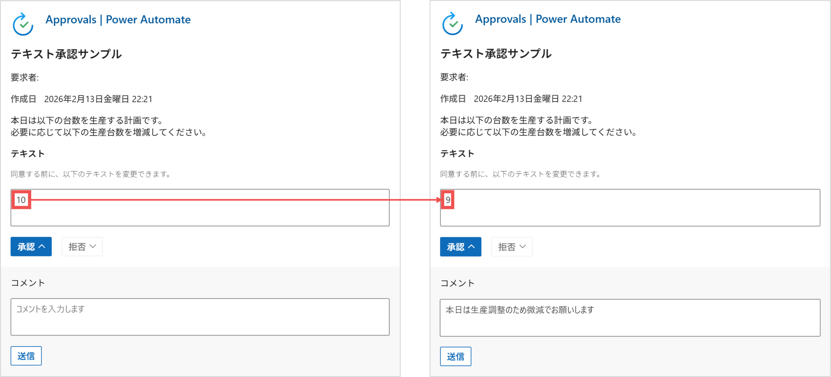This screenshot has height=377, width=831.
Task: Click the left テキスト承認サンプル title
Action: [x=67, y=54]
